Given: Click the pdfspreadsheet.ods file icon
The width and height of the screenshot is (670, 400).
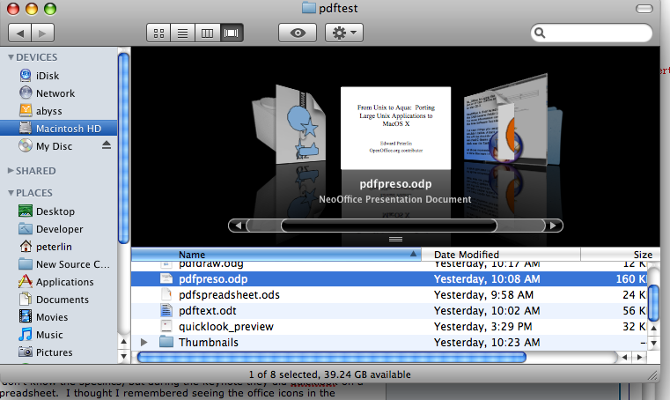Looking at the screenshot, I should (166, 294).
